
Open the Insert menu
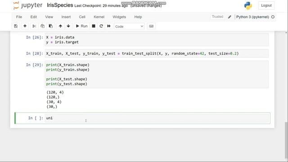point(66,17)
